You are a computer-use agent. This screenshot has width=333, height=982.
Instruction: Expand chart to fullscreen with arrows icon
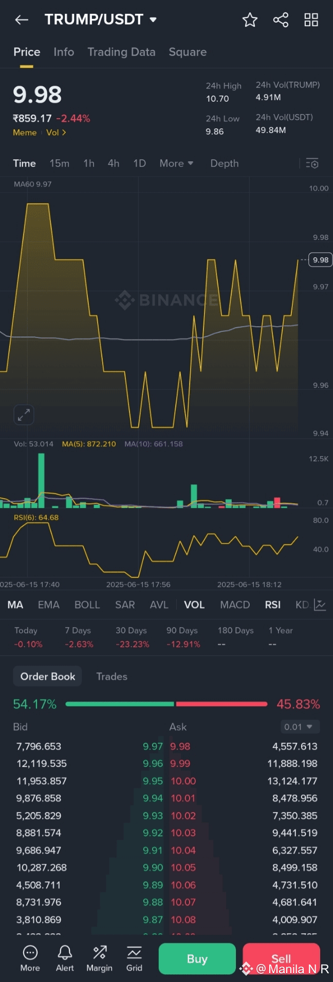click(x=24, y=415)
